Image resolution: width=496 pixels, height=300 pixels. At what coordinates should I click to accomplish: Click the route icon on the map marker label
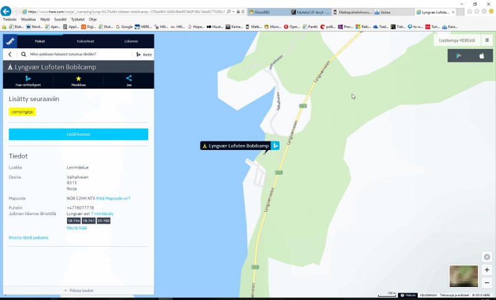tap(275, 146)
